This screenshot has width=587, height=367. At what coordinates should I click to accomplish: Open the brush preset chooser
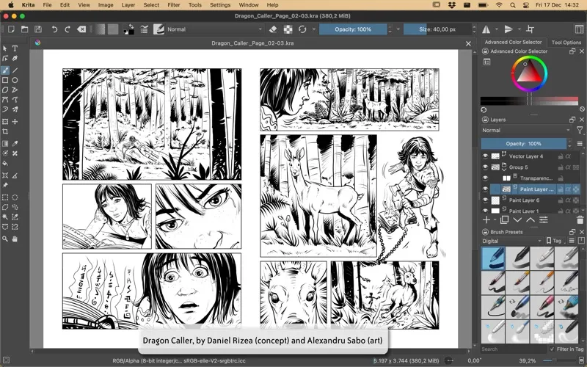pos(158,29)
